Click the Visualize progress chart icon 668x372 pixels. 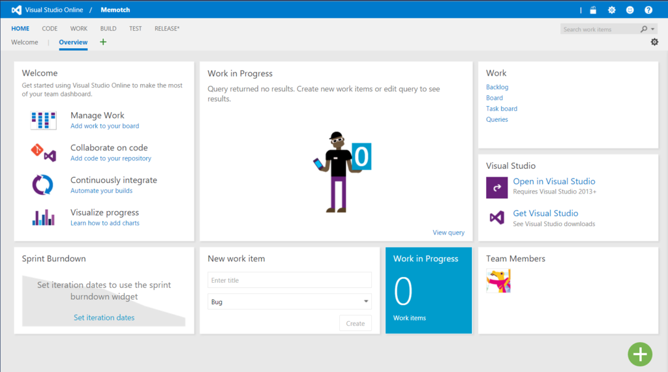click(44, 217)
